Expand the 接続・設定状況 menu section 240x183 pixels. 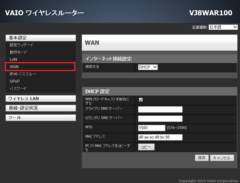[41, 108]
